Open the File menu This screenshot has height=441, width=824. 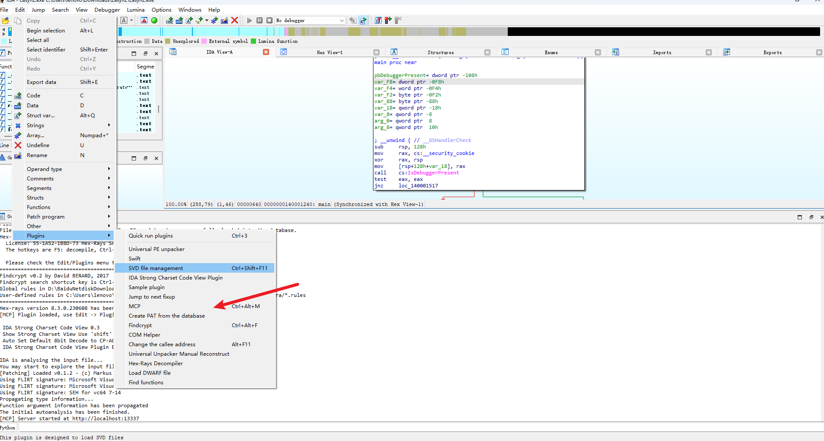pos(4,10)
